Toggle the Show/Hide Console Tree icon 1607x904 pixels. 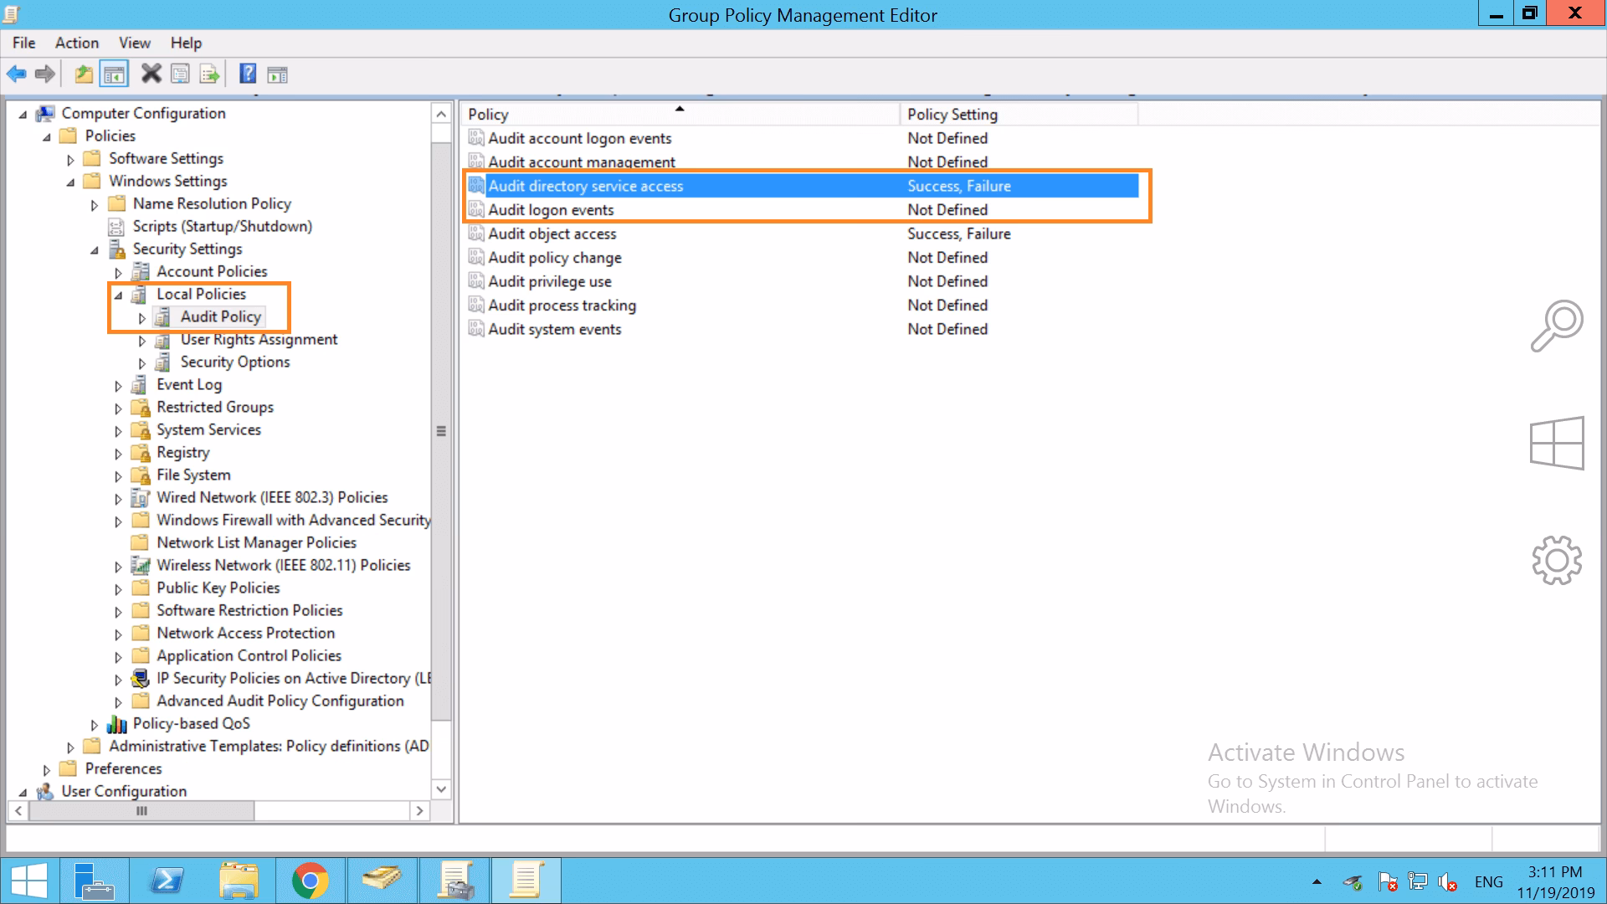tap(115, 74)
